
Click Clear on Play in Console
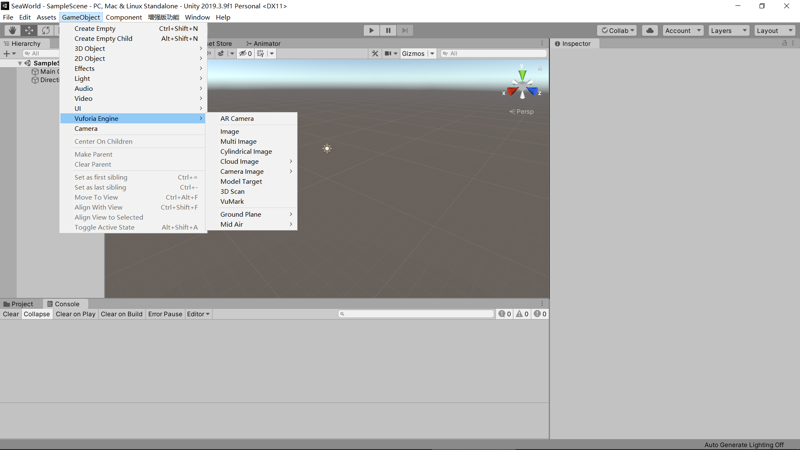click(75, 314)
